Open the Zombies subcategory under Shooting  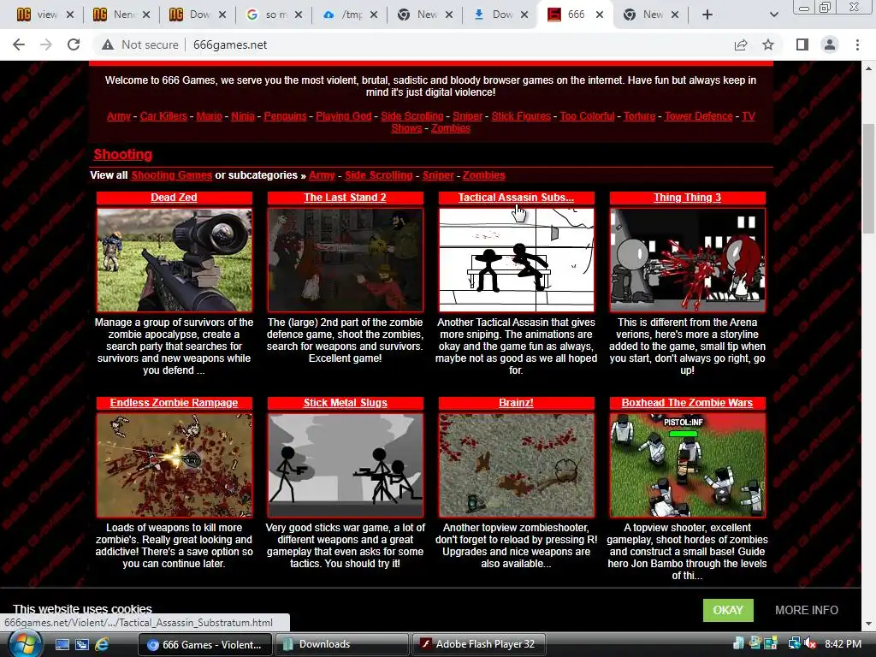coord(484,175)
